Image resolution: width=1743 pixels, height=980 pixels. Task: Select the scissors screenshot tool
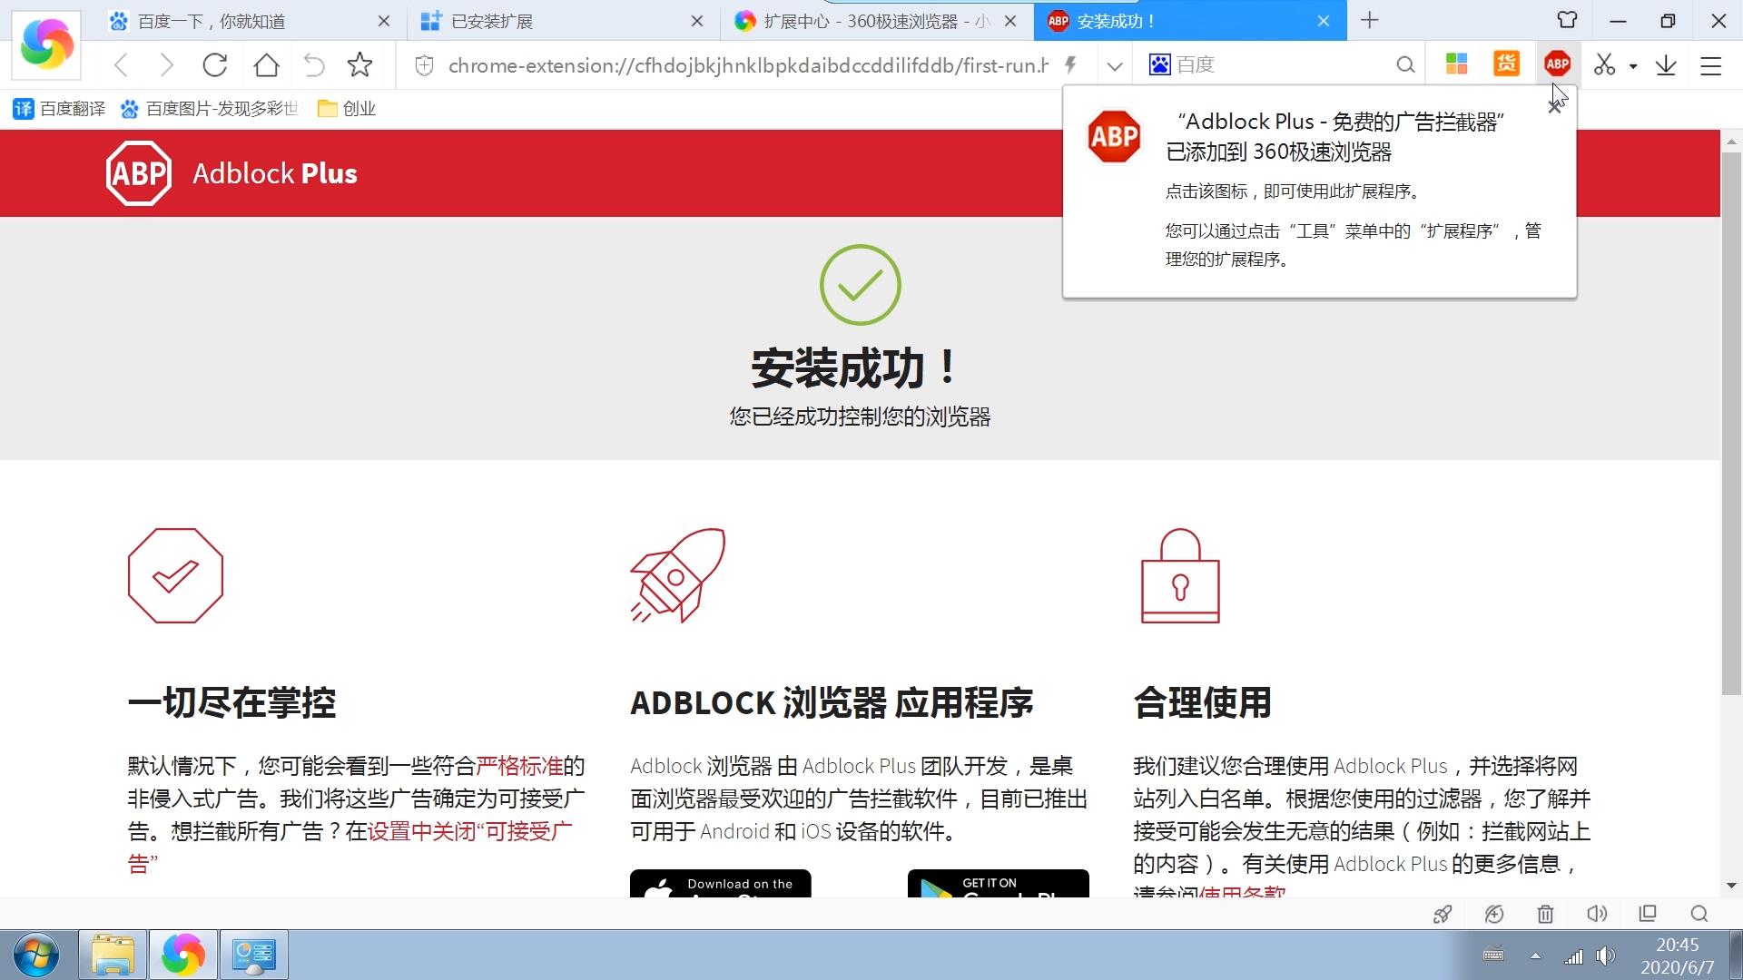tap(1605, 64)
